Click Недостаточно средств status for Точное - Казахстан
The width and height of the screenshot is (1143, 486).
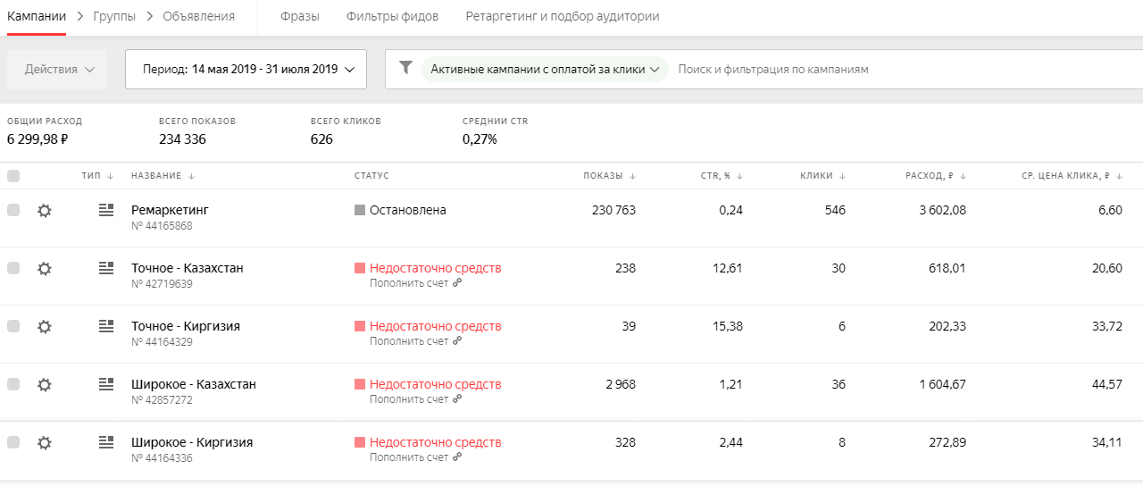[436, 268]
